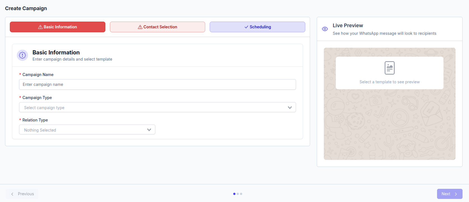This screenshot has height=202, width=469.
Task: Expand Campaign Type using its chevron arrow
Action: (290, 107)
